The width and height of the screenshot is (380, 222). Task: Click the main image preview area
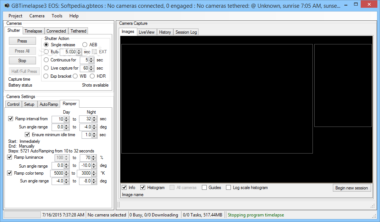(x=217, y=98)
